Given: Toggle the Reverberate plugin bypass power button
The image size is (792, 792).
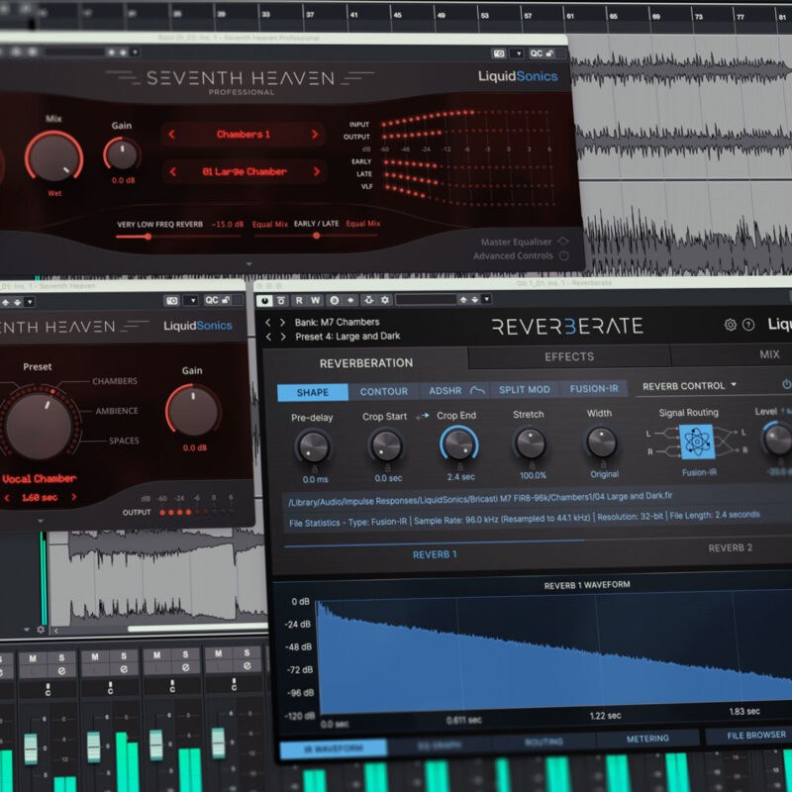Looking at the screenshot, I should pyautogui.click(x=264, y=301).
